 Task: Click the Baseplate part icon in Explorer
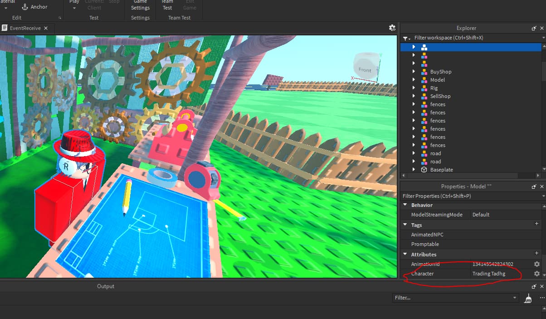[x=424, y=169]
